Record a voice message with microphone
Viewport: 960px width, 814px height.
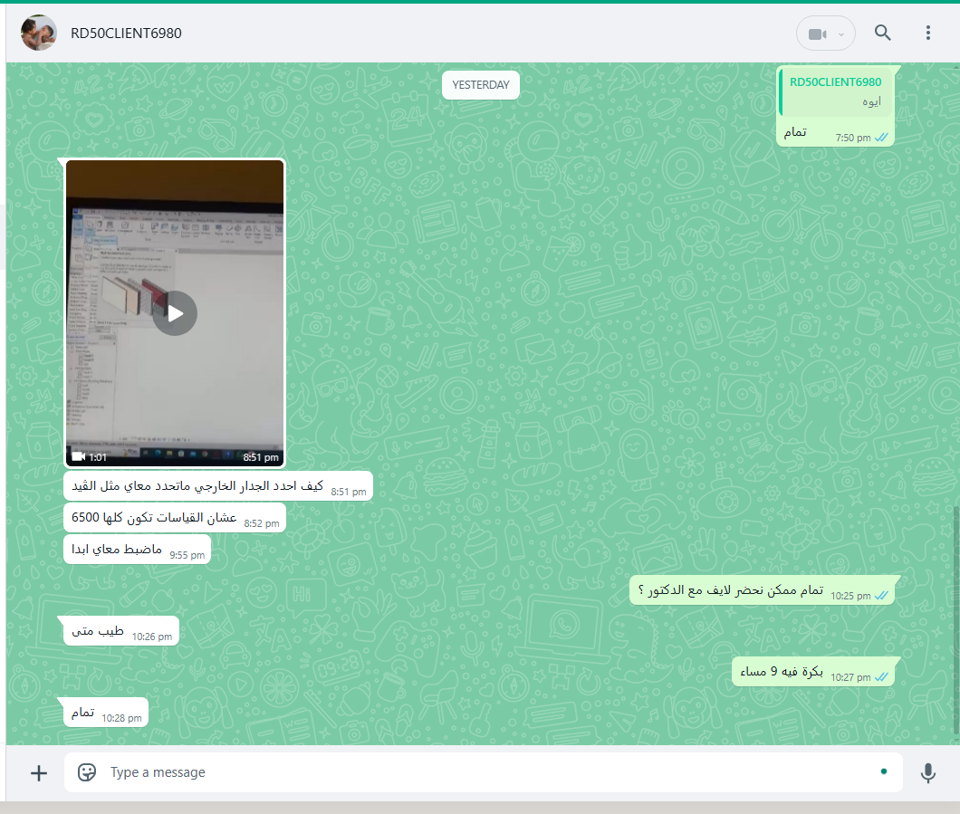click(928, 773)
